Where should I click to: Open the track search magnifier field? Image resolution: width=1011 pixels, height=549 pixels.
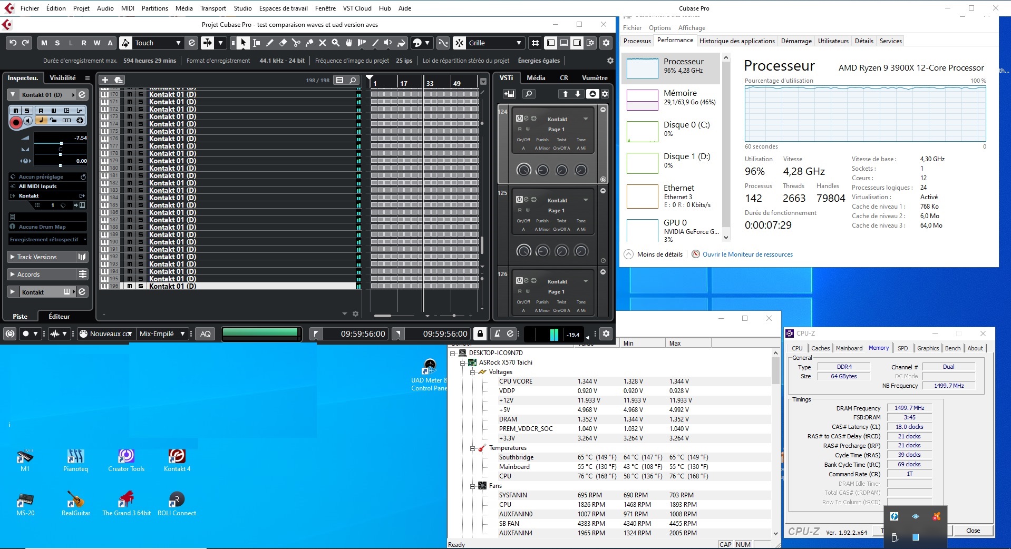(x=352, y=80)
